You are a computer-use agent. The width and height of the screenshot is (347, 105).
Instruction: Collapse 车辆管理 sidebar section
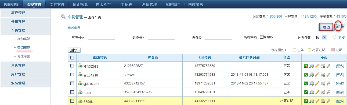(25, 30)
